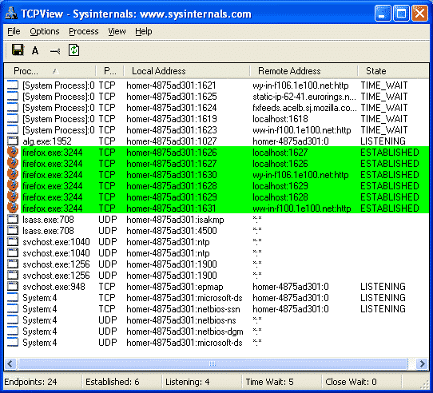
Task: Toggle the show unconnected endpoints toolbar icon
Action: [x=55, y=51]
